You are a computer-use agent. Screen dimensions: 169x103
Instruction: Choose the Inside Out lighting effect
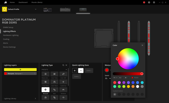click(x=63, y=82)
